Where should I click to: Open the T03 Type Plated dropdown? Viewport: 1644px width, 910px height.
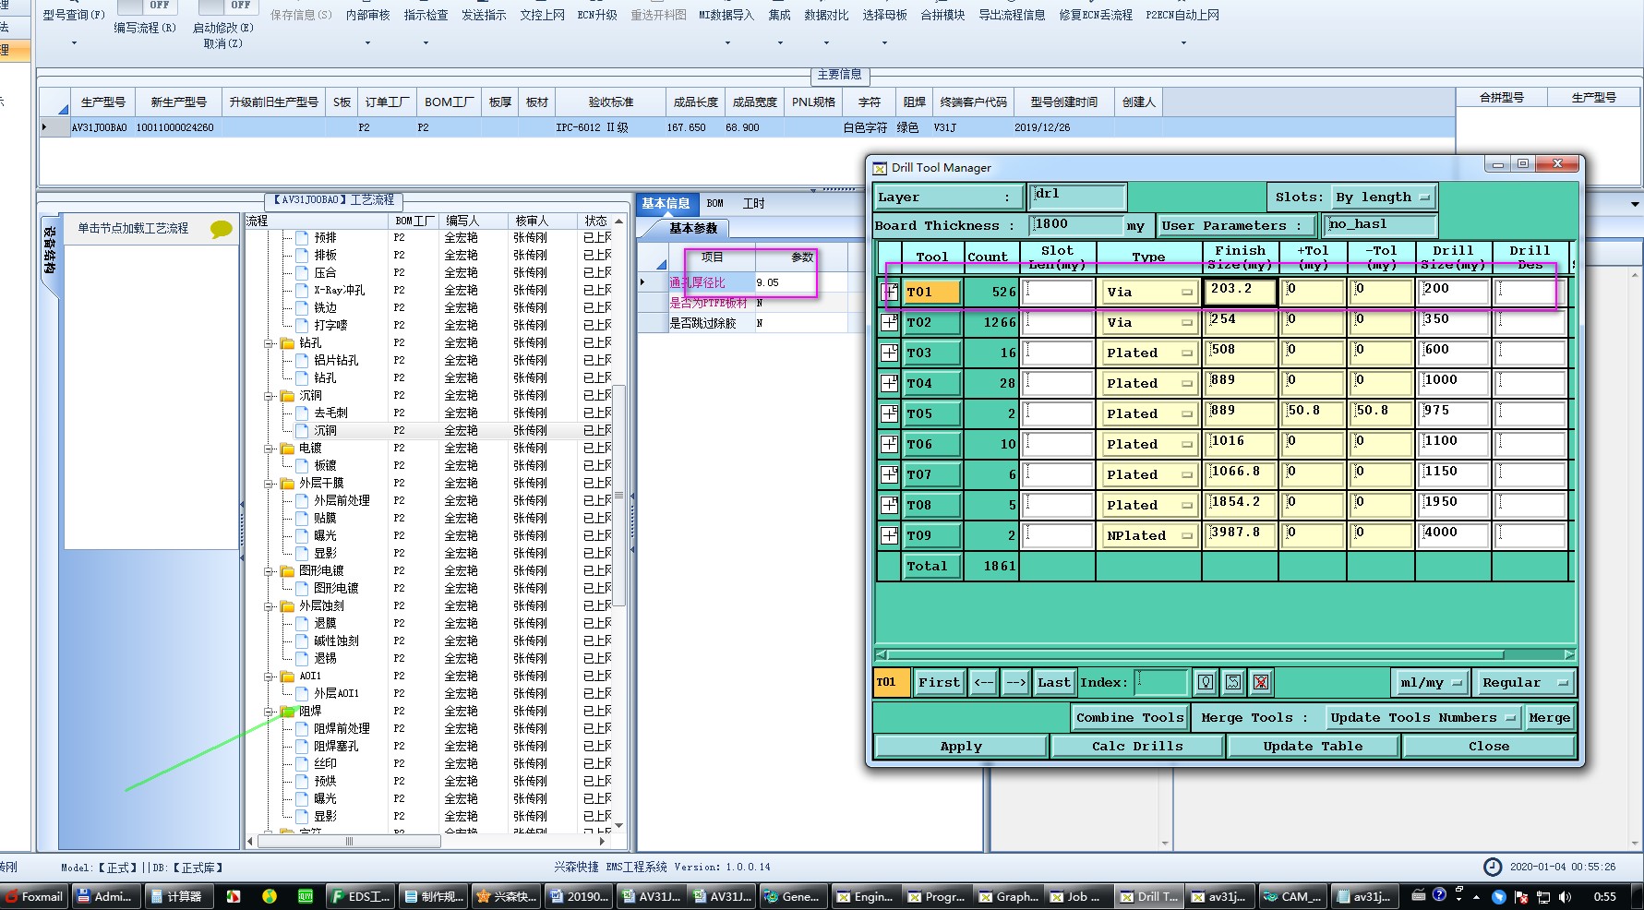pos(1149,353)
